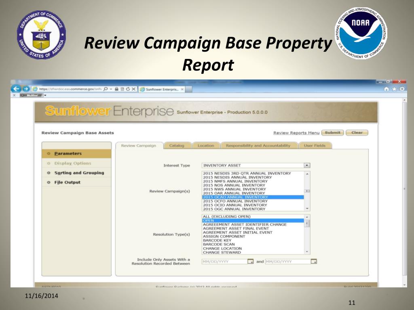Select ALL (EXCLUDING OPEN) resolution type
This screenshot has width=414, height=310.
click(253, 217)
